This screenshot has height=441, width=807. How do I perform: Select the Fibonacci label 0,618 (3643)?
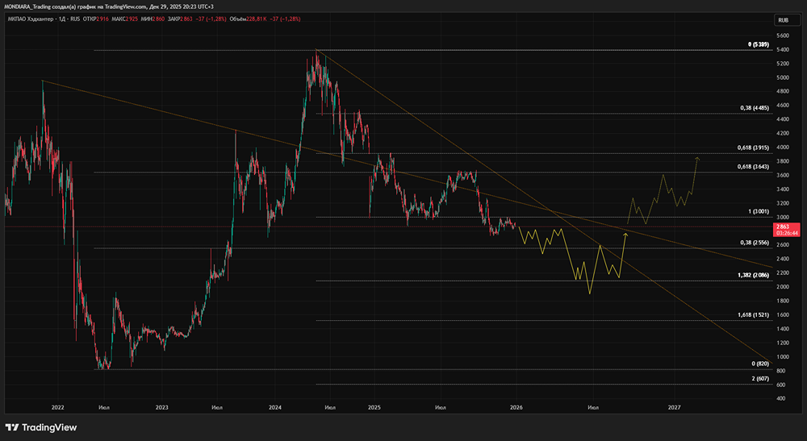coord(753,167)
